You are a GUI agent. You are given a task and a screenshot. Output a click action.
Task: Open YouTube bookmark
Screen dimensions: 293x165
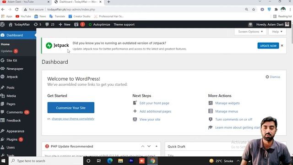pos(23,16)
